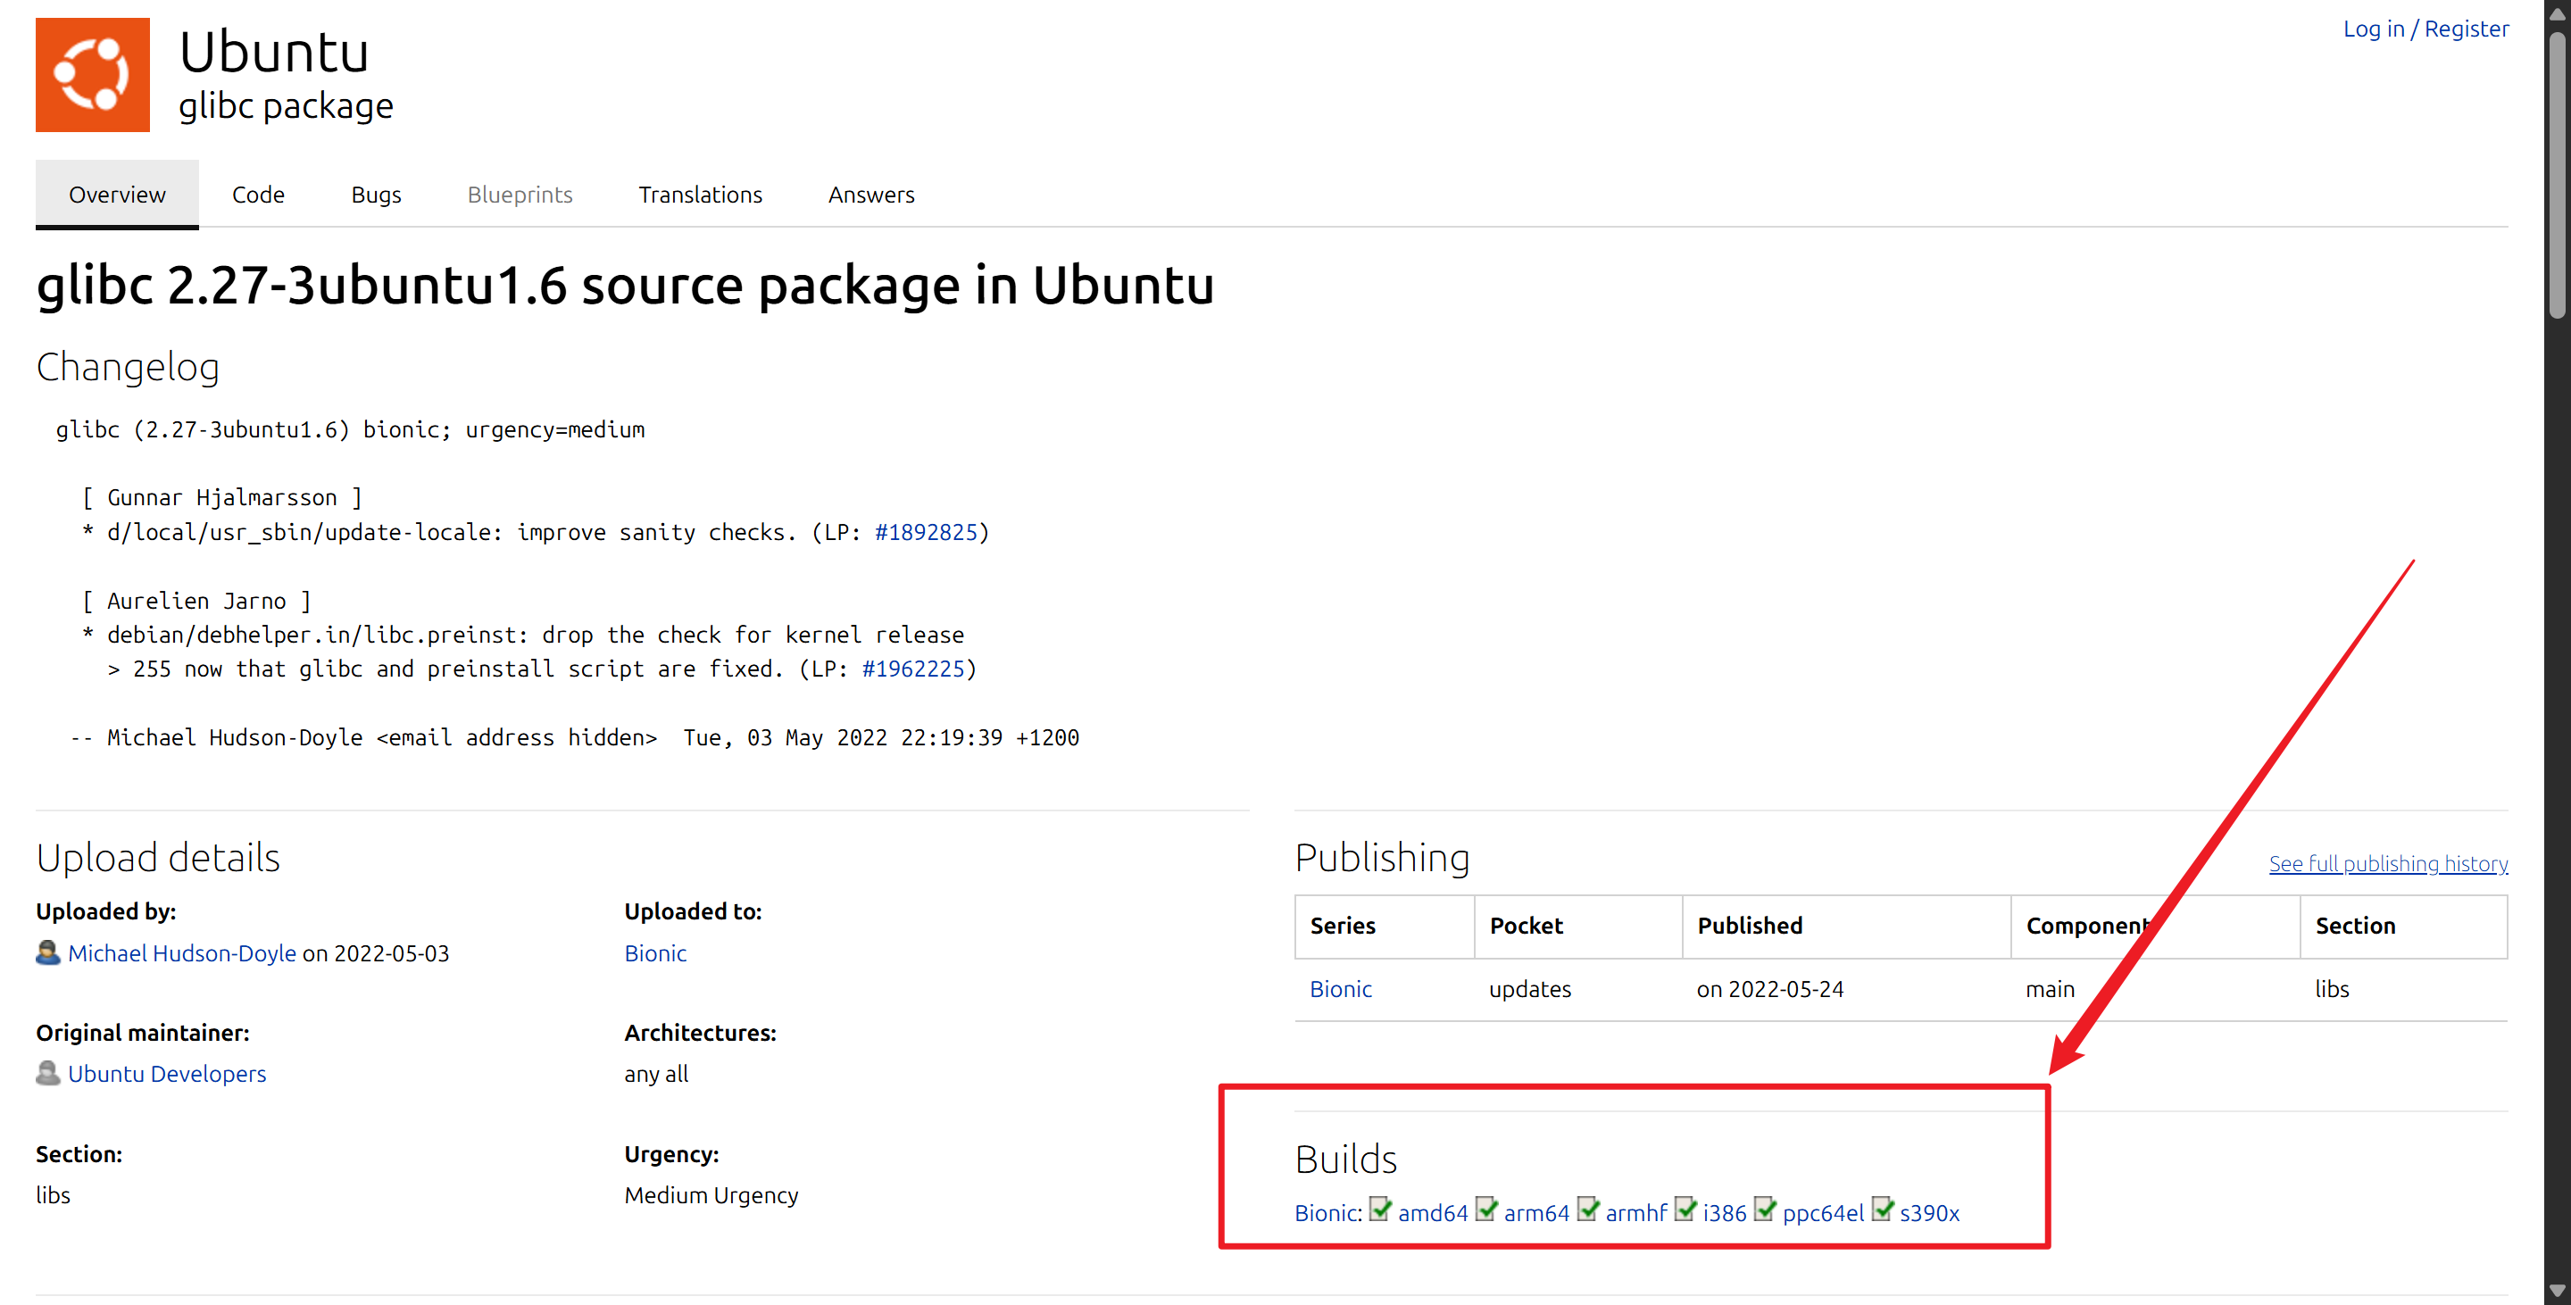Click the green build-success icon before i386
The height and width of the screenshot is (1305, 2571).
point(1685,1209)
